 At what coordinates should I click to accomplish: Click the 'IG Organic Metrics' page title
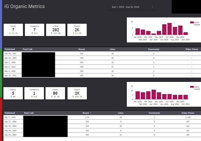click(x=24, y=6)
